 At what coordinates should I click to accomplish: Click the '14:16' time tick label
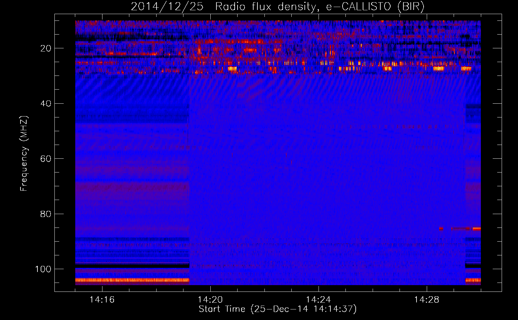coord(102,300)
